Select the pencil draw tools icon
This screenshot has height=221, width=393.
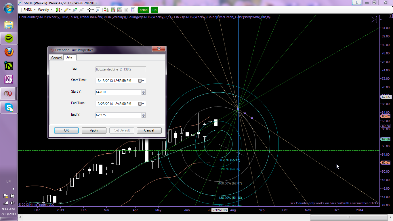[66, 10]
